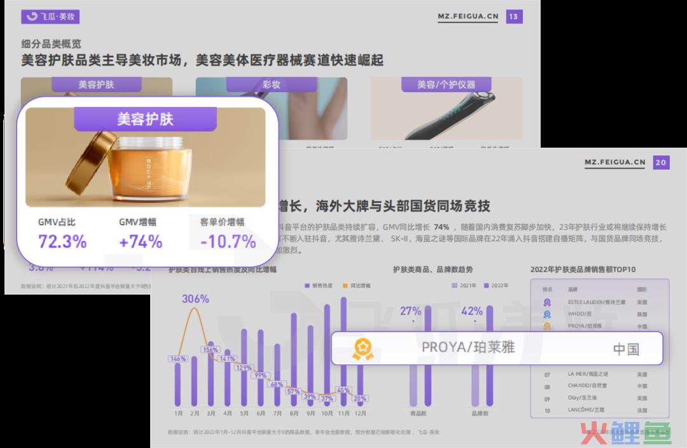Screen dimensions: 687x448
Task: Click the 销售热度 purple legend swatch
Action: coord(307,286)
